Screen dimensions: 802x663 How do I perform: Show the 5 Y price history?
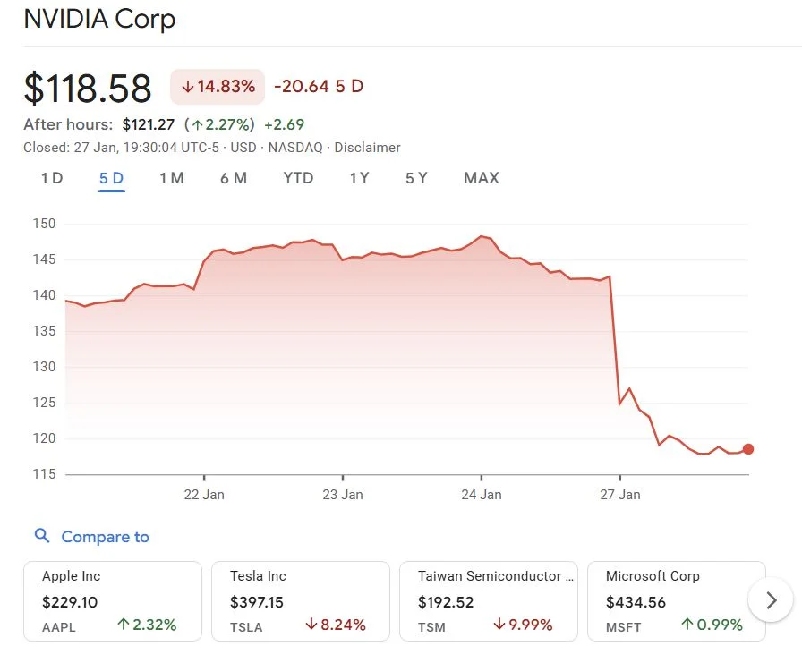click(416, 178)
